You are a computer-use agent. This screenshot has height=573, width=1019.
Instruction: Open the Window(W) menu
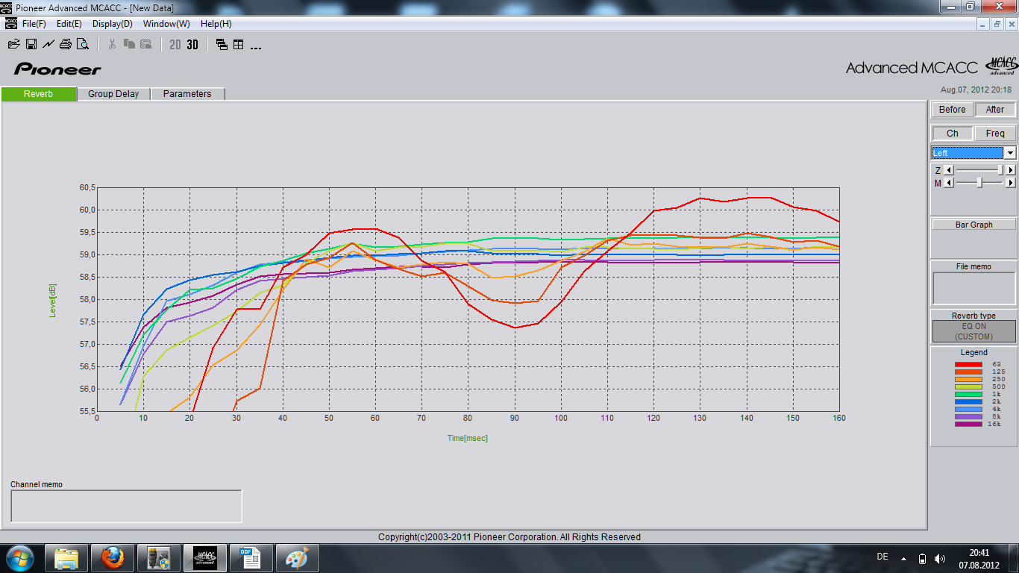point(166,24)
